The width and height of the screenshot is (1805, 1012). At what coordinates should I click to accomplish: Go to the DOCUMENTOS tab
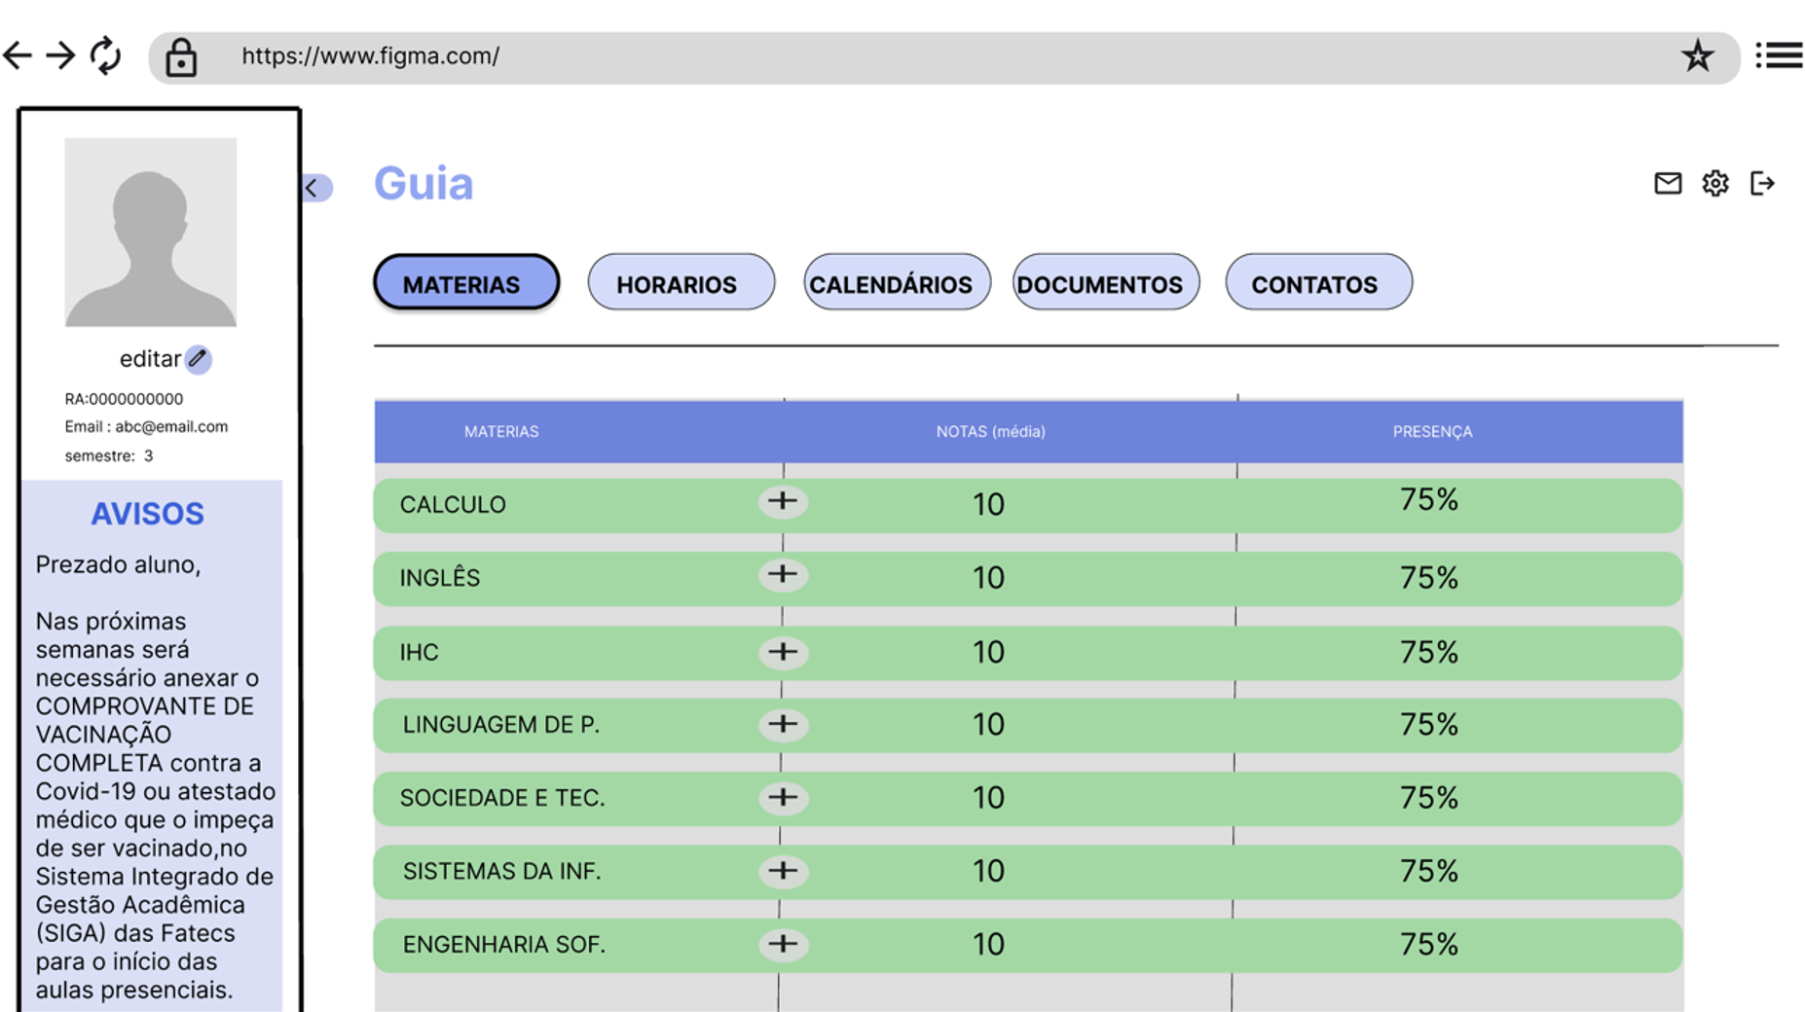pos(1106,283)
